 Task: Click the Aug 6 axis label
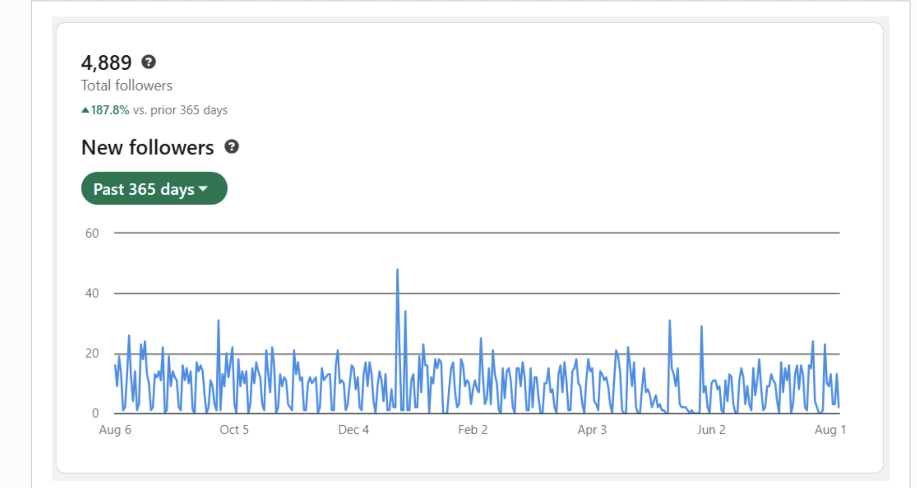pos(115,430)
